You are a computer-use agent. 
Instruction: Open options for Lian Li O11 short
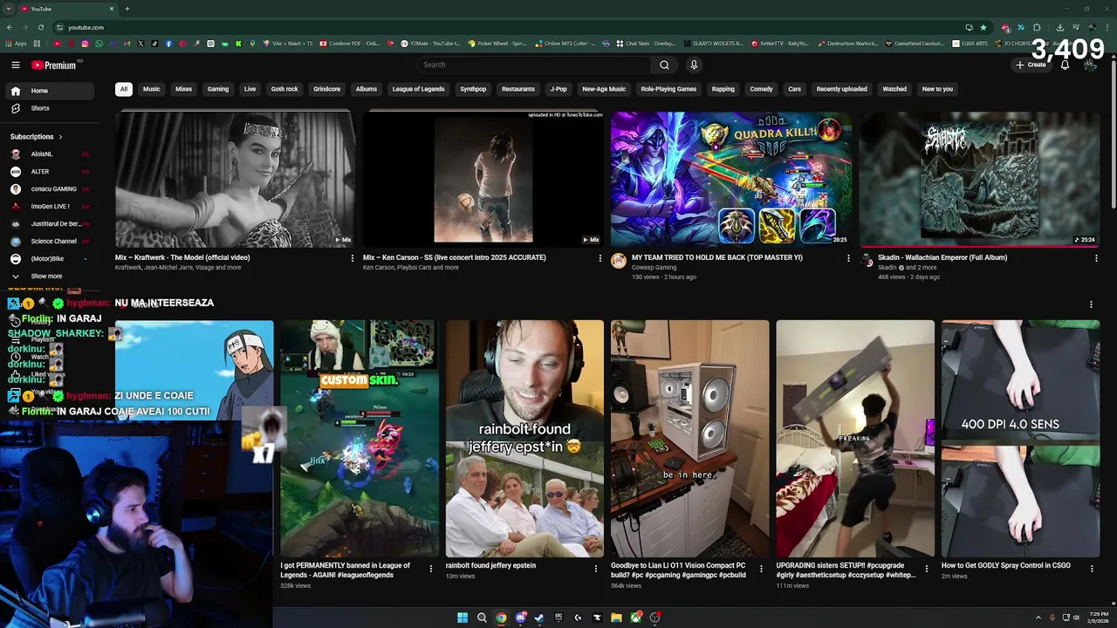click(761, 569)
